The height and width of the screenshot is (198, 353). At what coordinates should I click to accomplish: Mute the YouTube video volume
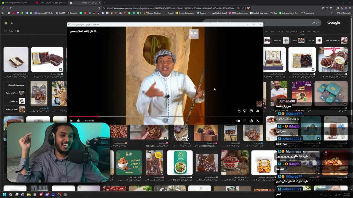[x=79, y=121]
